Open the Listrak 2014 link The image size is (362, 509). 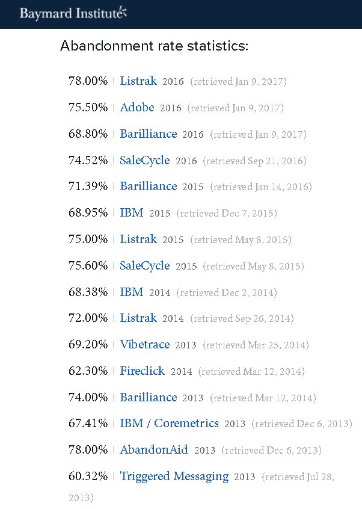point(138,318)
